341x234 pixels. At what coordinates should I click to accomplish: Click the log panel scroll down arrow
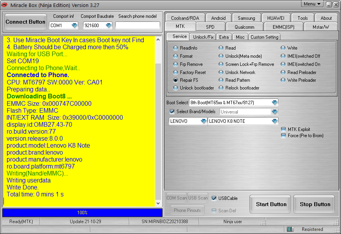pyautogui.click(x=158, y=203)
